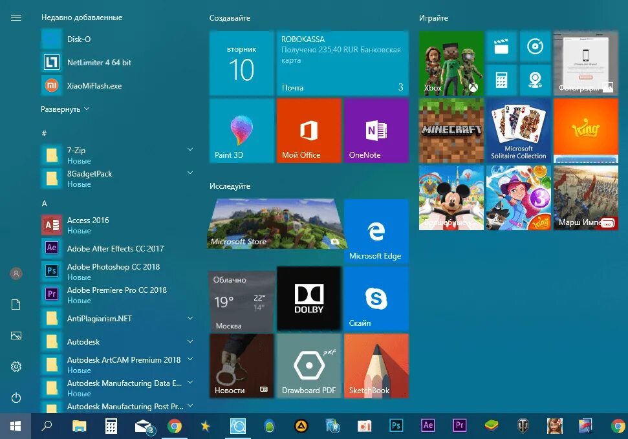Open Chrome next to Mail on taskbar
The width and height of the screenshot is (628, 439).
[x=175, y=426]
